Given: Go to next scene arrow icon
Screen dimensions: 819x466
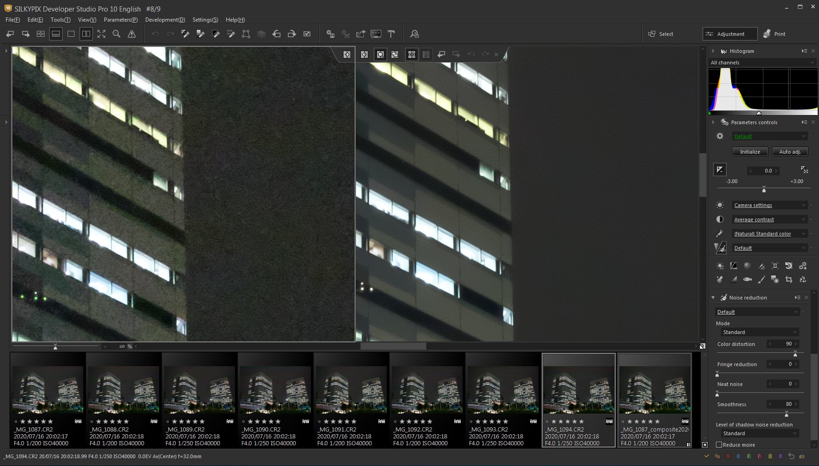Looking at the screenshot, I should click(x=26, y=34).
